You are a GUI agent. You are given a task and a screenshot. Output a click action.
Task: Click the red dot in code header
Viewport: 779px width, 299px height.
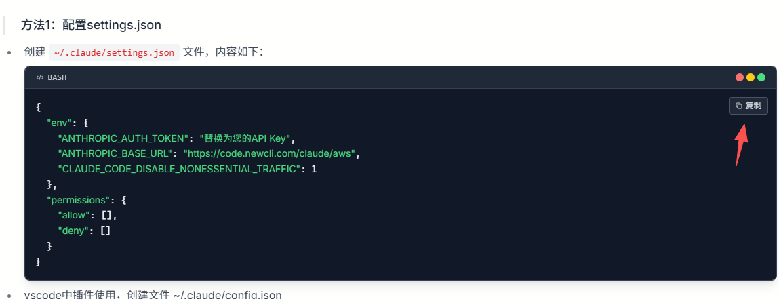pos(740,77)
